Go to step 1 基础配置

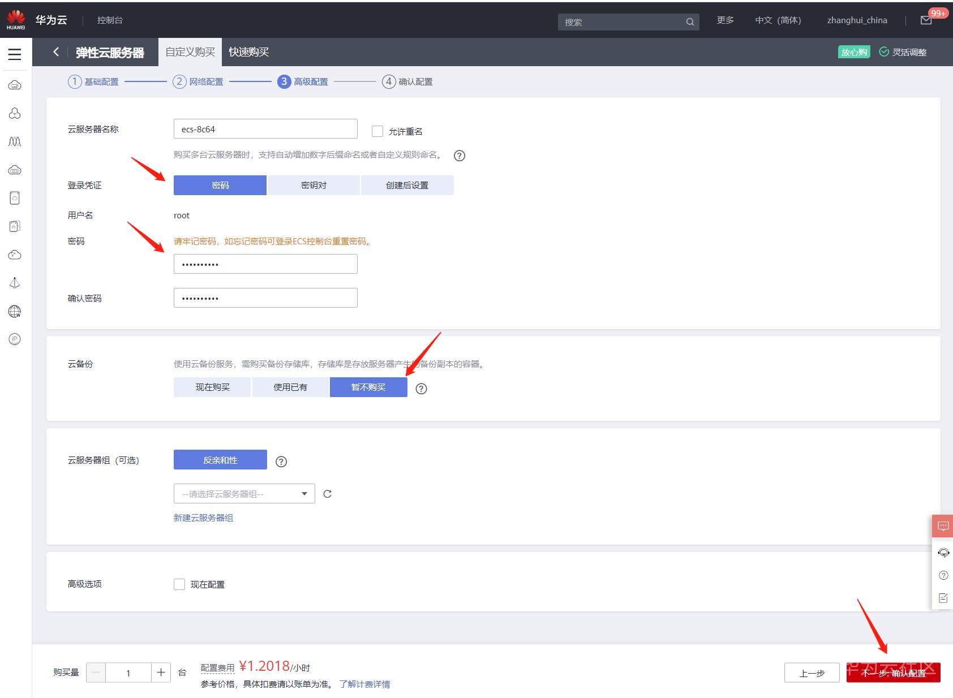[93, 81]
